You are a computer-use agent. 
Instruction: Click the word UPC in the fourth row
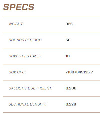pos(21,72)
